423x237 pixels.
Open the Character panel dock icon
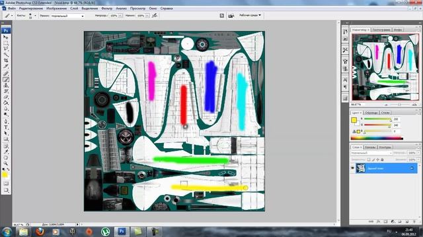point(345,80)
